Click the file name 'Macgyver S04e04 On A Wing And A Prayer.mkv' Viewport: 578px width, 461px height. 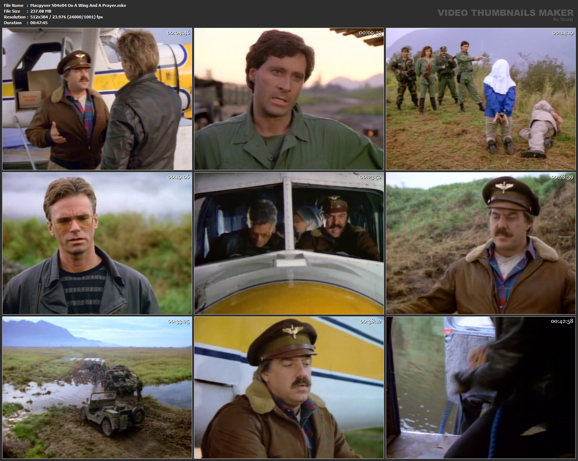coord(78,5)
